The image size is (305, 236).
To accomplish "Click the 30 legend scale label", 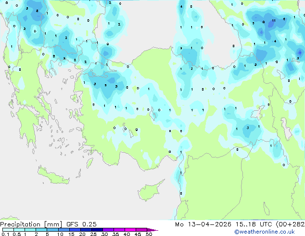I will coord(104,234).
